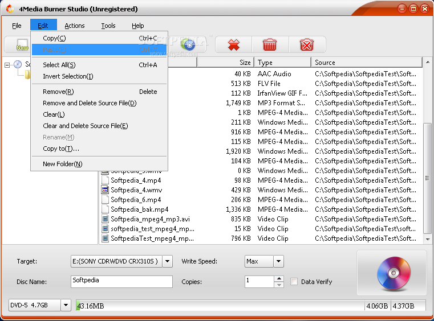Choose Copy to(T)... menu entry
The width and height of the screenshot is (434, 321).
click(x=99, y=149)
